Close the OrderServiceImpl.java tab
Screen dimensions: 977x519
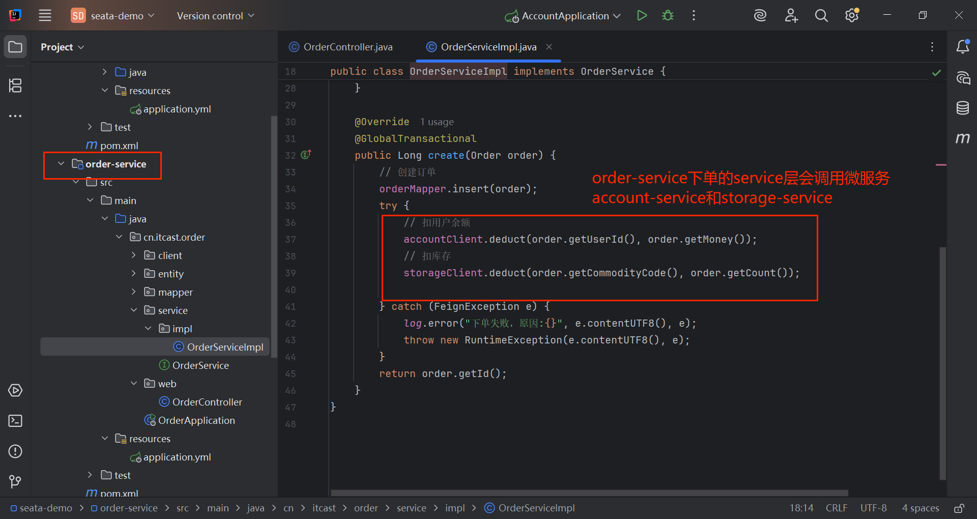(549, 47)
